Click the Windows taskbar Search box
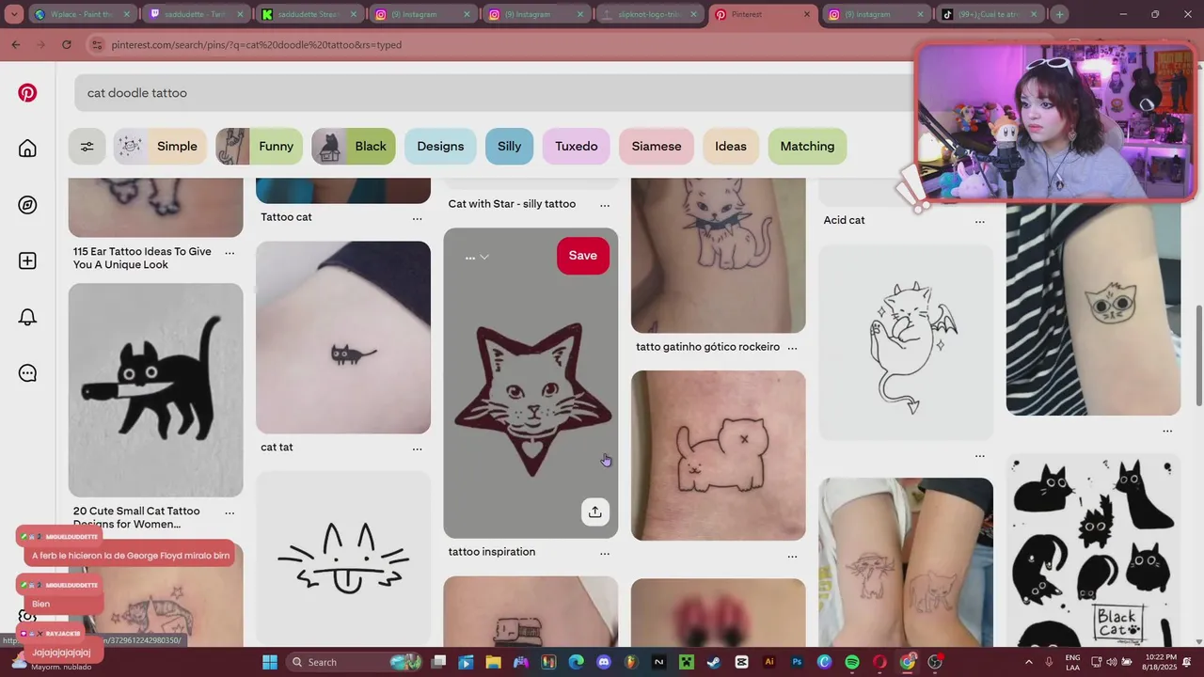 coord(356,662)
